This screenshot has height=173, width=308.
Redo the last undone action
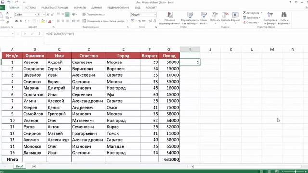pos(17,2)
